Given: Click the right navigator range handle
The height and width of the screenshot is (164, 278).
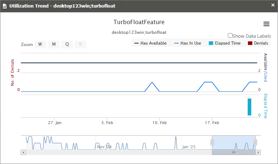Looking at the screenshot, I should tap(255, 142).
